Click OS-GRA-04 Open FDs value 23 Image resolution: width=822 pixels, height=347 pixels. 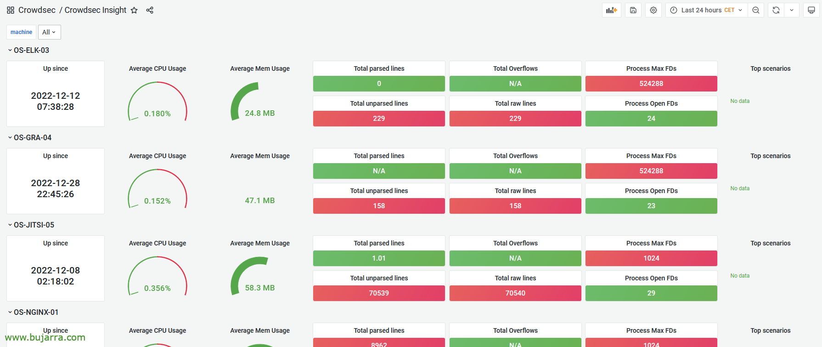pos(651,206)
